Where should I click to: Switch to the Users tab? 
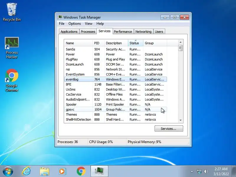pos(159,32)
